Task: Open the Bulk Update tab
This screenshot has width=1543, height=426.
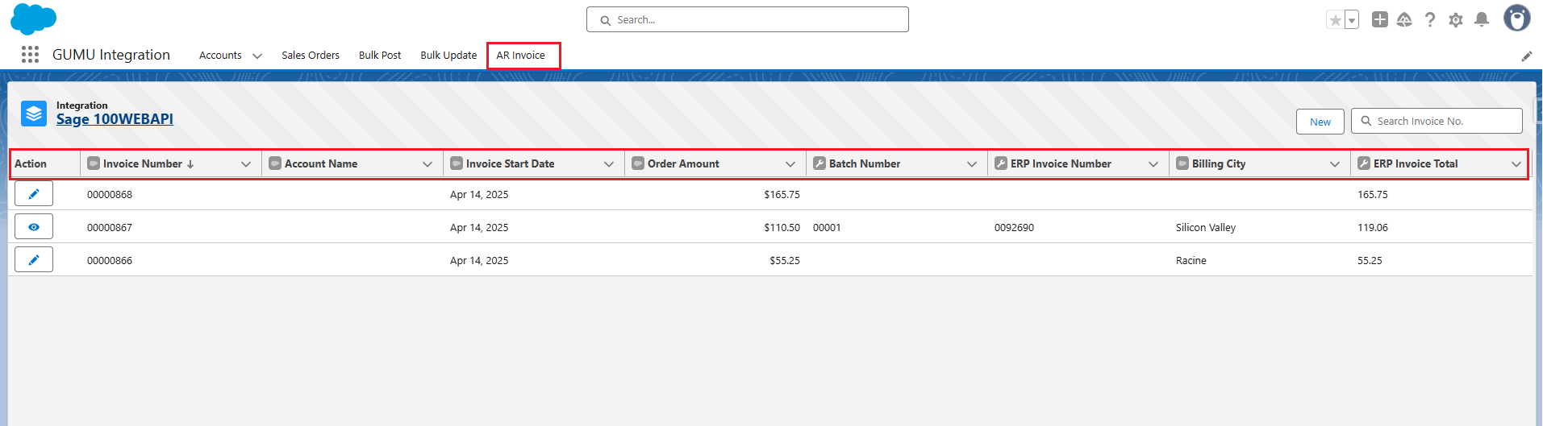Action: 448,56
